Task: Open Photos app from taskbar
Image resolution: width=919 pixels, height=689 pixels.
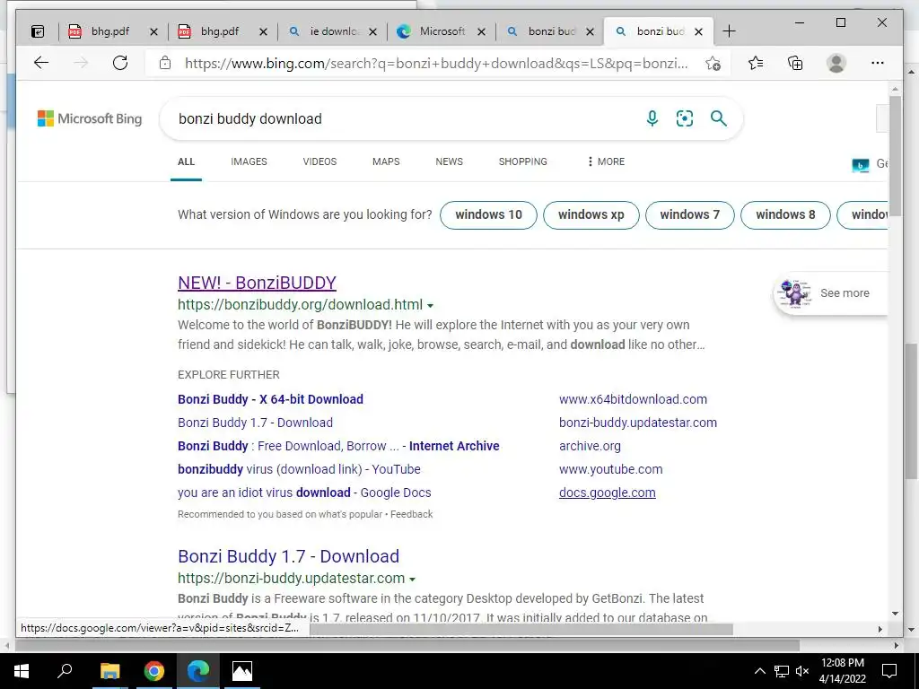Action: pos(242,671)
